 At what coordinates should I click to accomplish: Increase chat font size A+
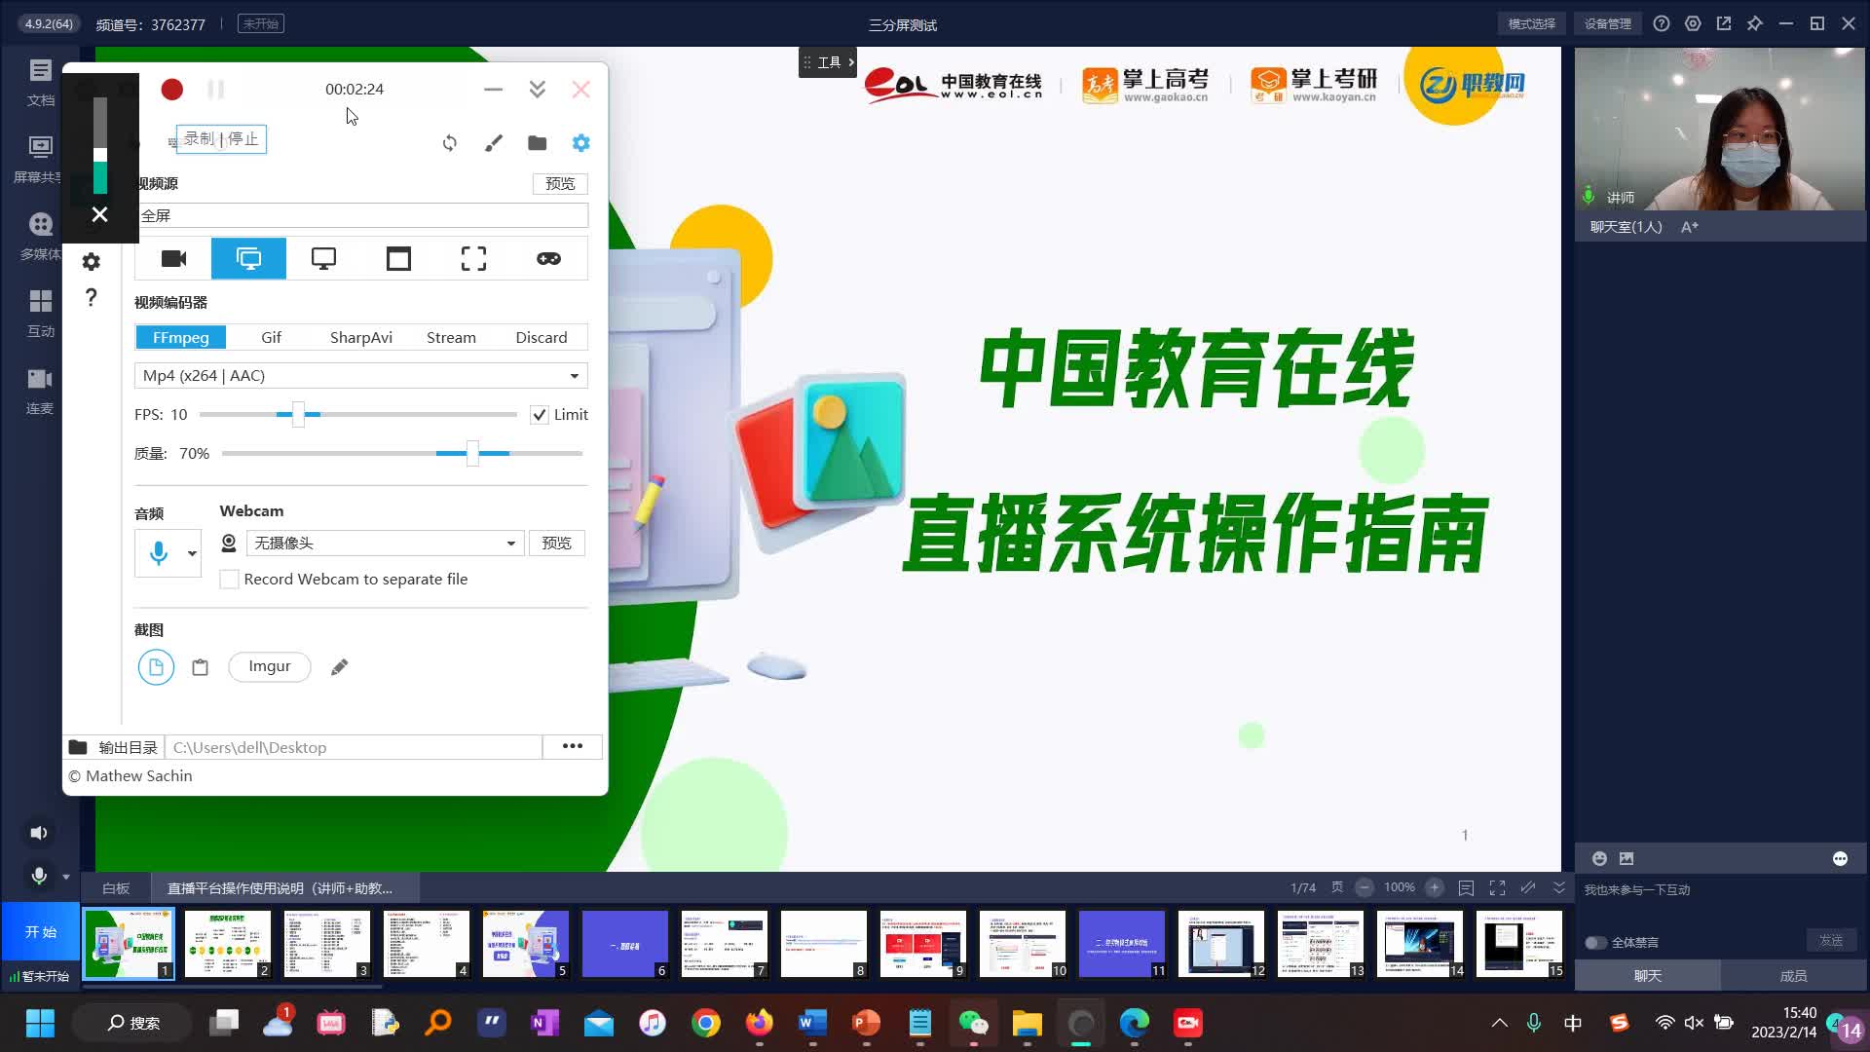click(x=1690, y=227)
